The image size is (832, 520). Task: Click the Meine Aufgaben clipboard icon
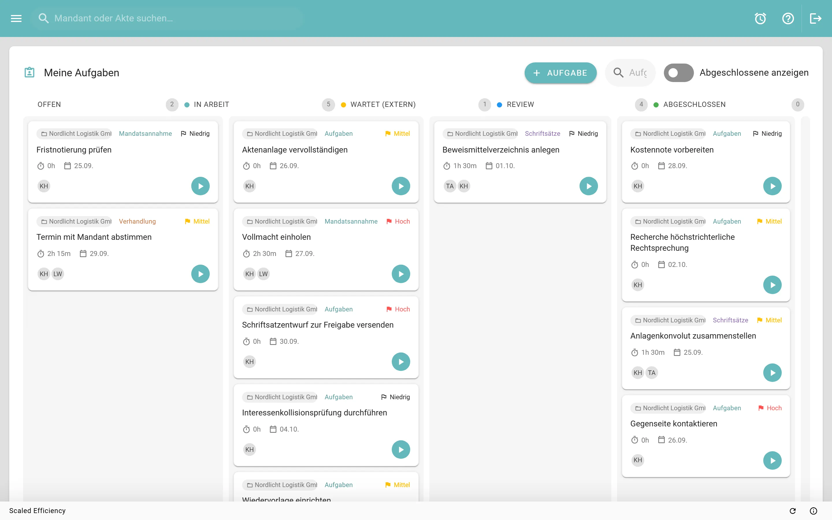[29, 73]
